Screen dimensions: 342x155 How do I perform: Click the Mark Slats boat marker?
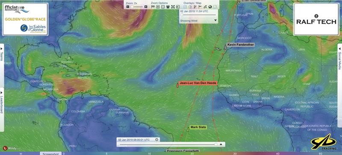pos(188,129)
